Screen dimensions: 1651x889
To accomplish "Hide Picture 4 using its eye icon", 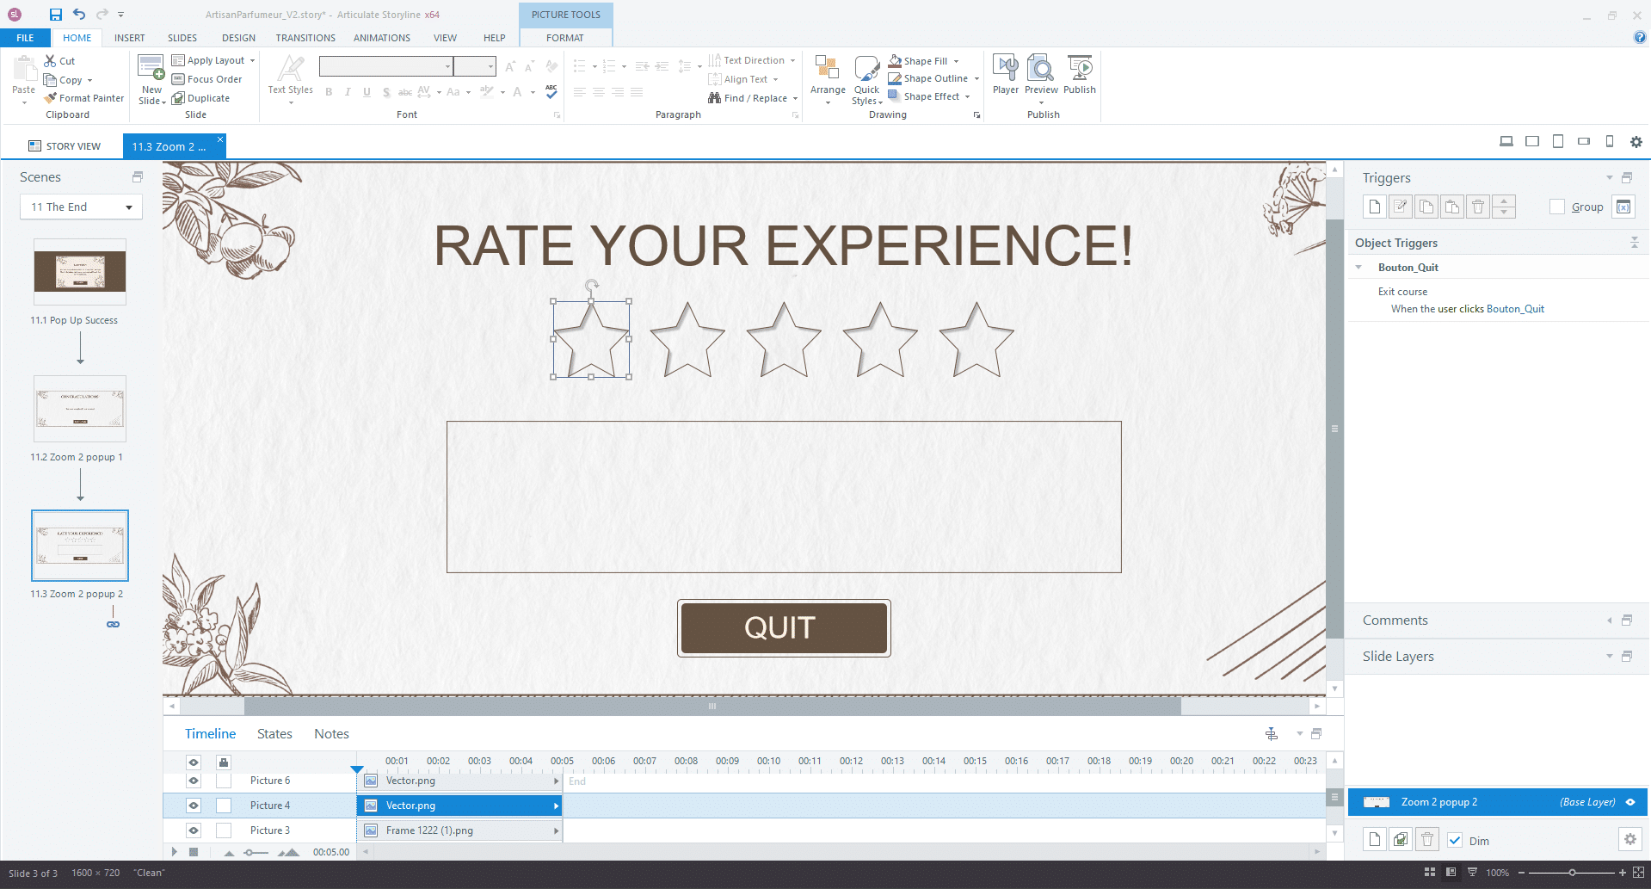I will [194, 806].
